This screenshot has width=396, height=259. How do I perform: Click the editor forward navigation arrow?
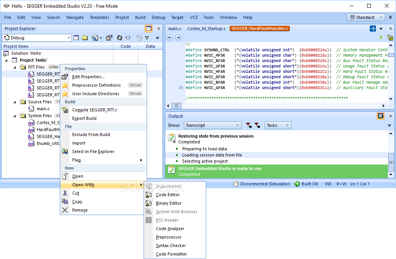(x=178, y=37)
